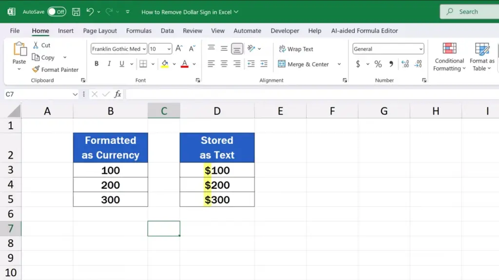This screenshot has height=280, width=499.
Task: Apply the yellow fill color swatch
Action: tap(165, 64)
